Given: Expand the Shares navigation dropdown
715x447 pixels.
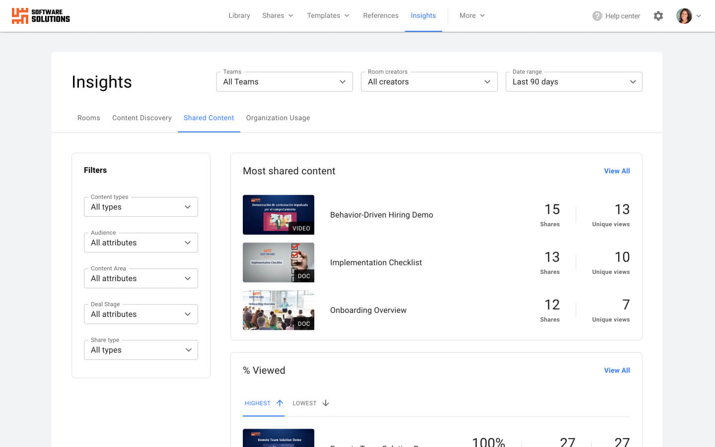Looking at the screenshot, I should coord(278,15).
